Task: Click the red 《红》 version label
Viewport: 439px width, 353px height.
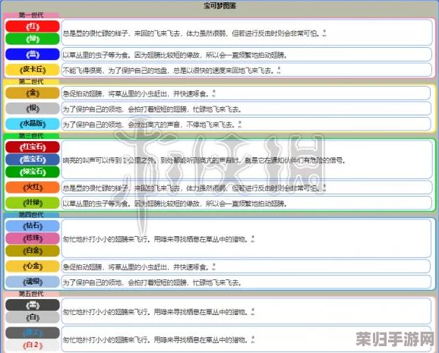Action: click(33, 27)
